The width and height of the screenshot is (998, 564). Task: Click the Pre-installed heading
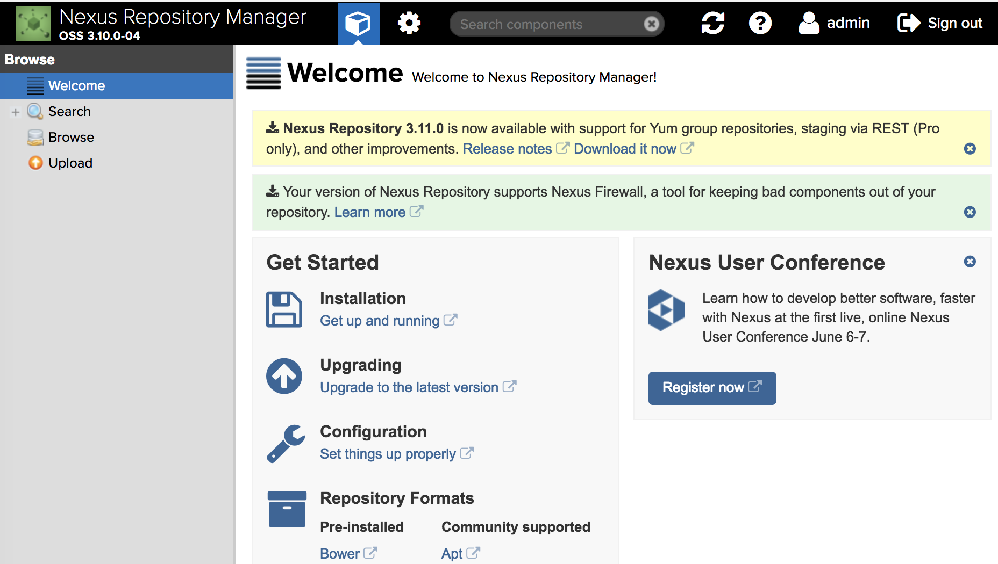(x=362, y=527)
